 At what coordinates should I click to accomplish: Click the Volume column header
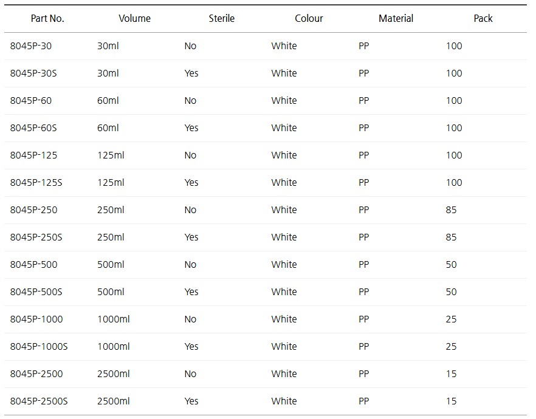[134, 18]
